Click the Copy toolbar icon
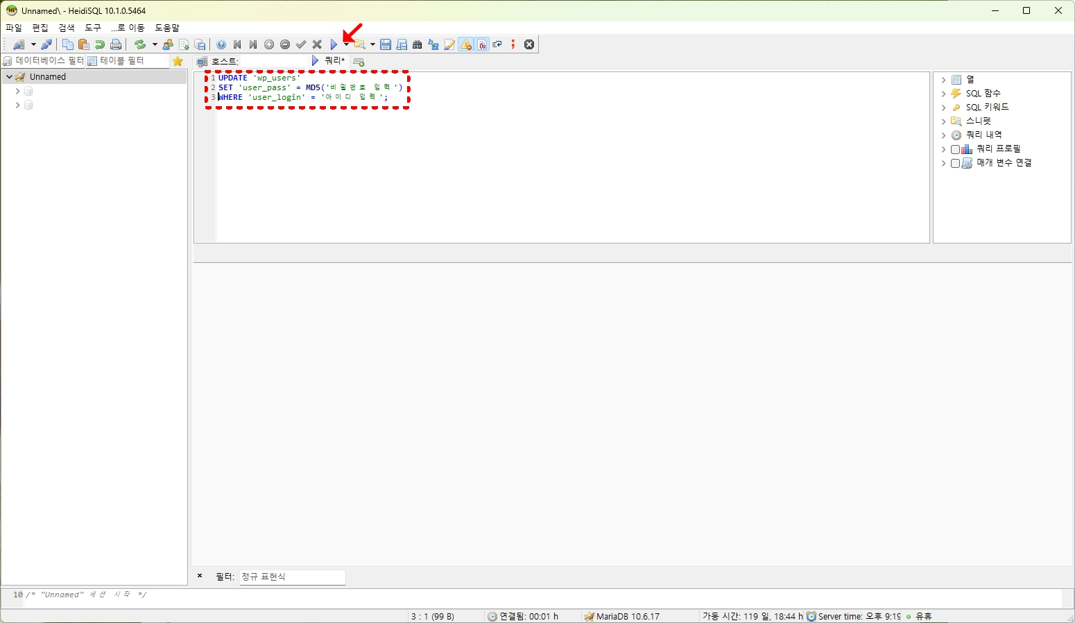 [67, 44]
